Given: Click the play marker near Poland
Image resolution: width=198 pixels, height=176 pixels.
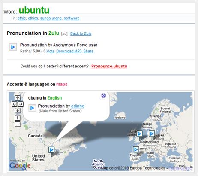Looking at the screenshot, I should 152,134.
